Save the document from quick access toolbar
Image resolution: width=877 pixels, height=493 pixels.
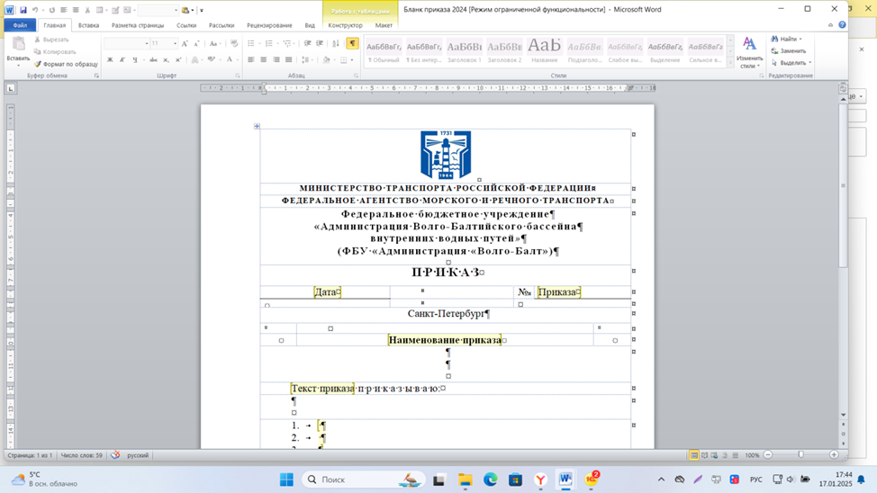[23, 10]
